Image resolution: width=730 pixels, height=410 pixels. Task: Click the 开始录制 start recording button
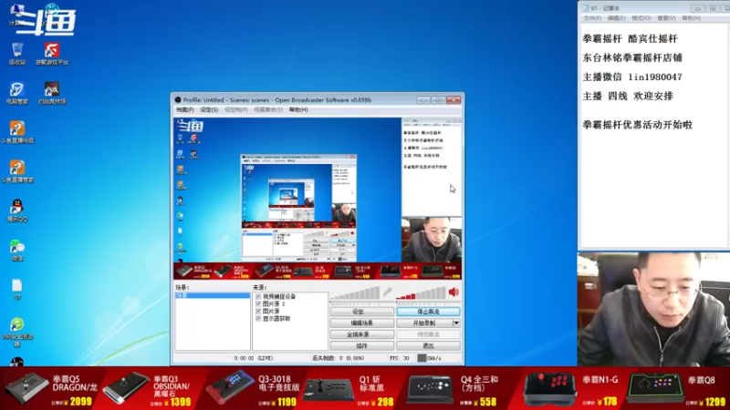[423, 323]
